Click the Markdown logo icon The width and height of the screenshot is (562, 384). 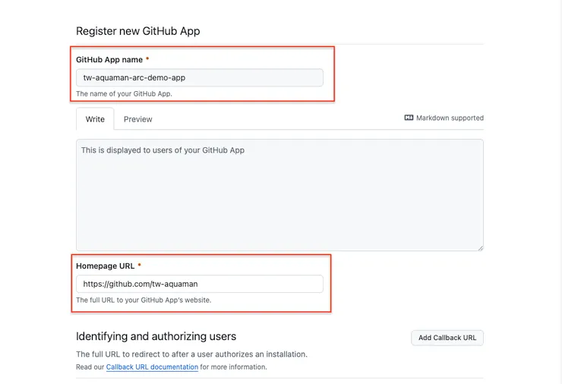pos(409,118)
